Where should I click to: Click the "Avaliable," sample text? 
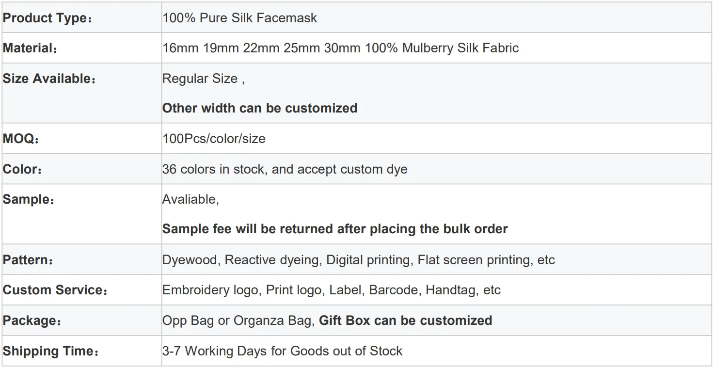pyautogui.click(x=190, y=199)
